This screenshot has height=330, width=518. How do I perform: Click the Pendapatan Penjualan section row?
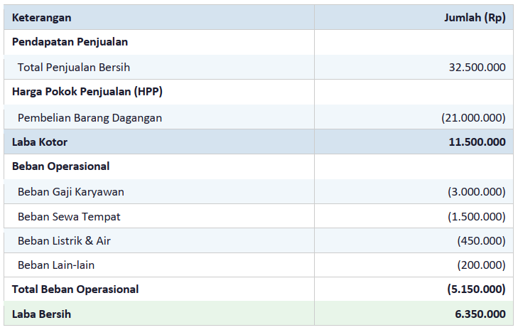pos(70,42)
